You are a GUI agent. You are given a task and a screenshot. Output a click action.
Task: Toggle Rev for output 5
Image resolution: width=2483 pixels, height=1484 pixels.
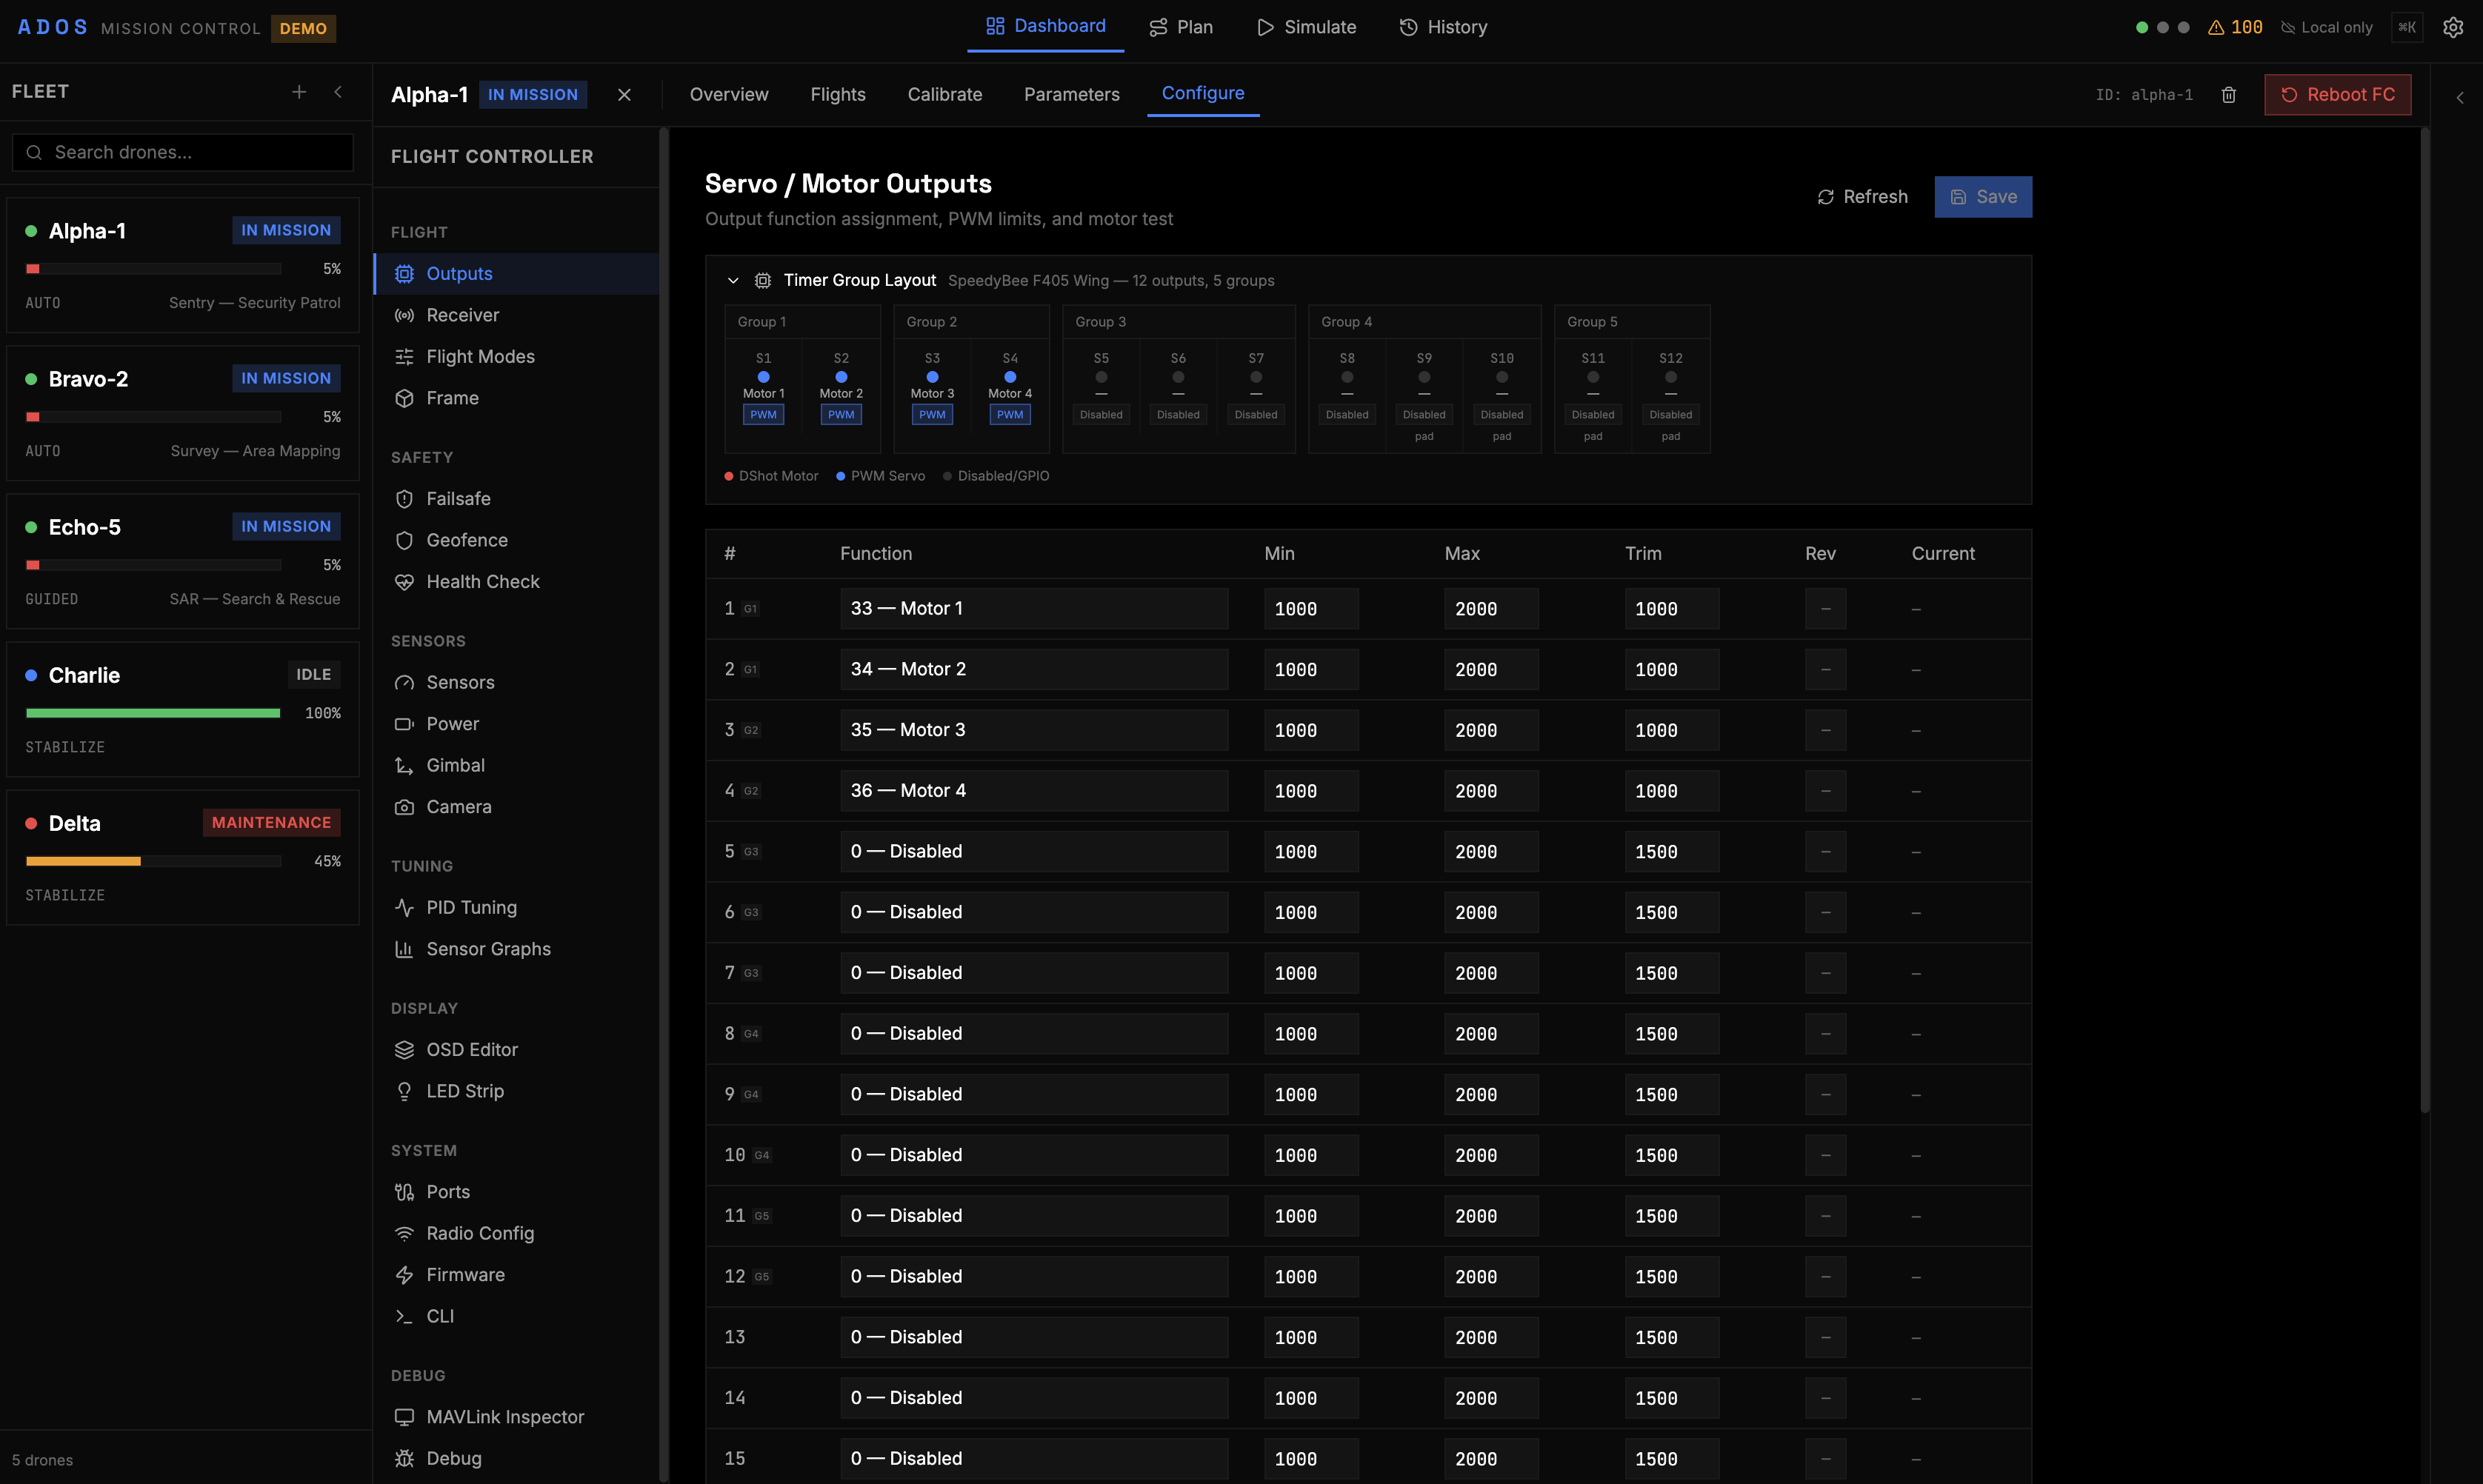[1825, 851]
